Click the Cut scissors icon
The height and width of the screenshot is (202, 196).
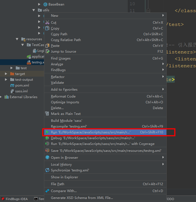click(x=47, y=22)
